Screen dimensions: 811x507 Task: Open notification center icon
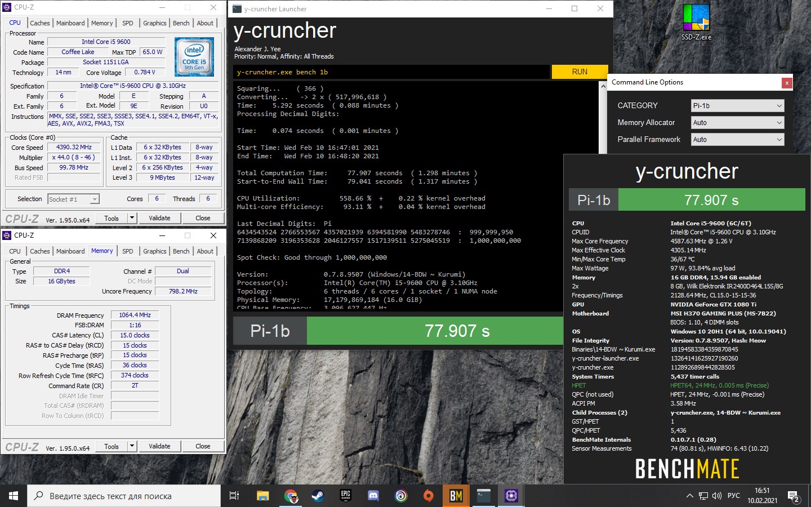click(794, 496)
